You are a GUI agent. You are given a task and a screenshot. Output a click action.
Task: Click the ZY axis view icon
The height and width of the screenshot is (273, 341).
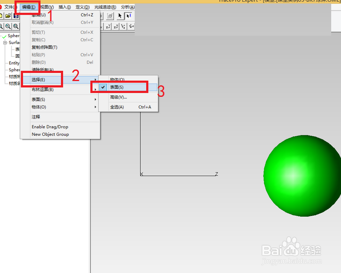[x=108, y=26]
